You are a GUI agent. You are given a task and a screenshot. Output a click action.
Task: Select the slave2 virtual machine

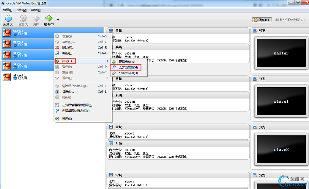(x=28, y=55)
